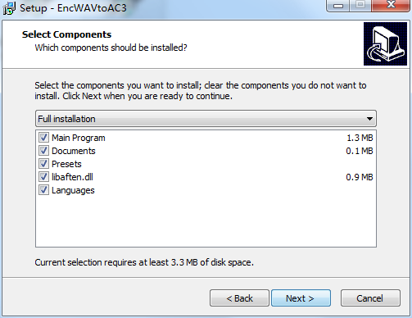Close the Setup window with X
Viewport: 412px width, 318px height.
click(391, 6)
